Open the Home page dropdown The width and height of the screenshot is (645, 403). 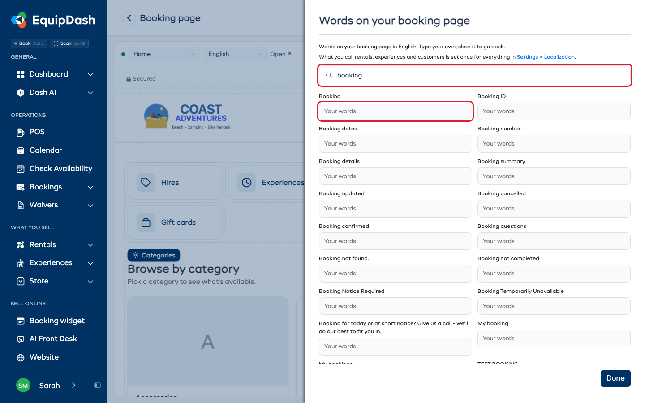[x=164, y=54]
